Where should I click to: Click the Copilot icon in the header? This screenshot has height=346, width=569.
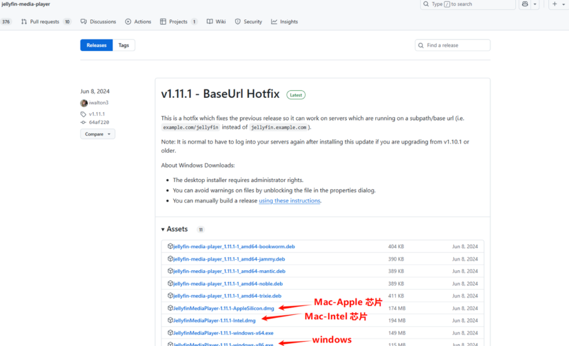[x=525, y=4]
